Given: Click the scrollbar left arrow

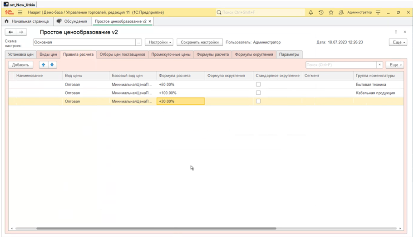Looking at the screenshot, I should click(x=12, y=228).
